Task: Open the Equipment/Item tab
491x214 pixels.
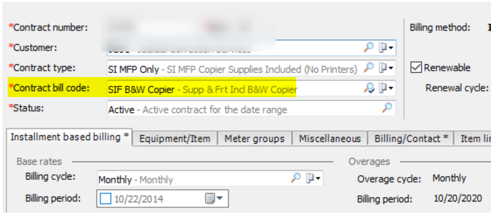Action: [174, 139]
